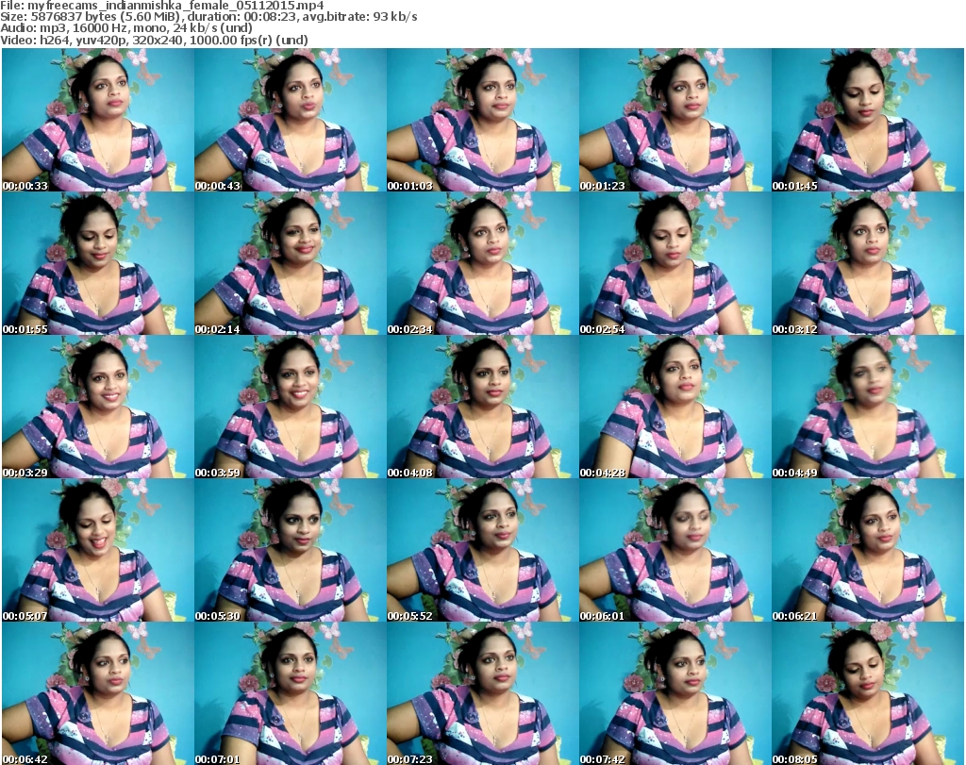
Task: Click the 00:08:05 preview frame
Action: tap(868, 693)
